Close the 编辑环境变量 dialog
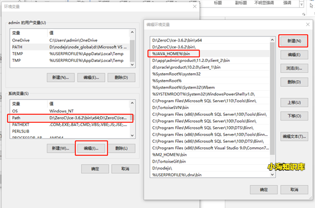 pyautogui.click(x=308, y=24)
